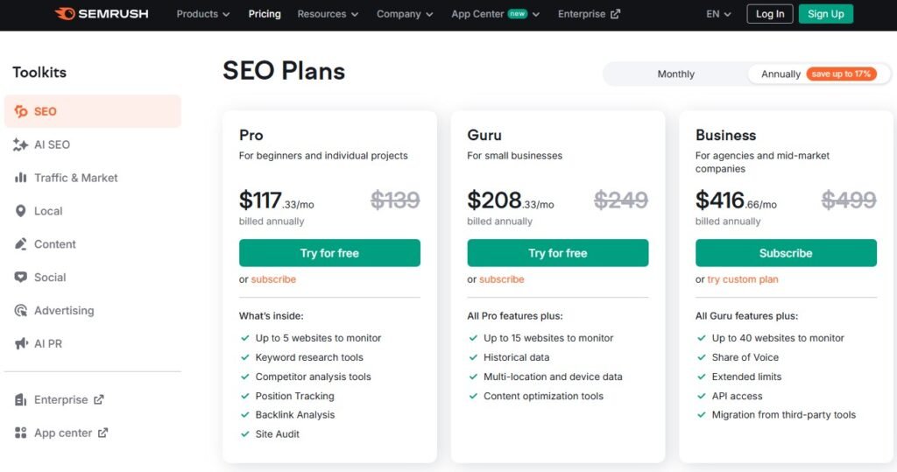Open the EN language selector

tap(718, 14)
